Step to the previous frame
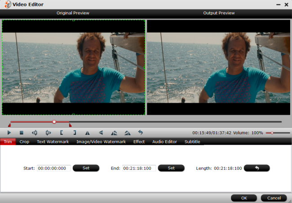This screenshot has width=292, height=203. coord(35,133)
